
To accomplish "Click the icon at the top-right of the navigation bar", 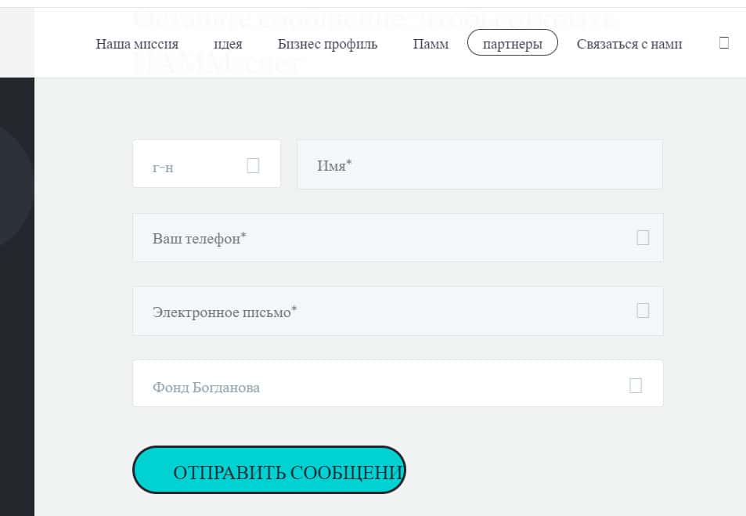I will point(723,43).
